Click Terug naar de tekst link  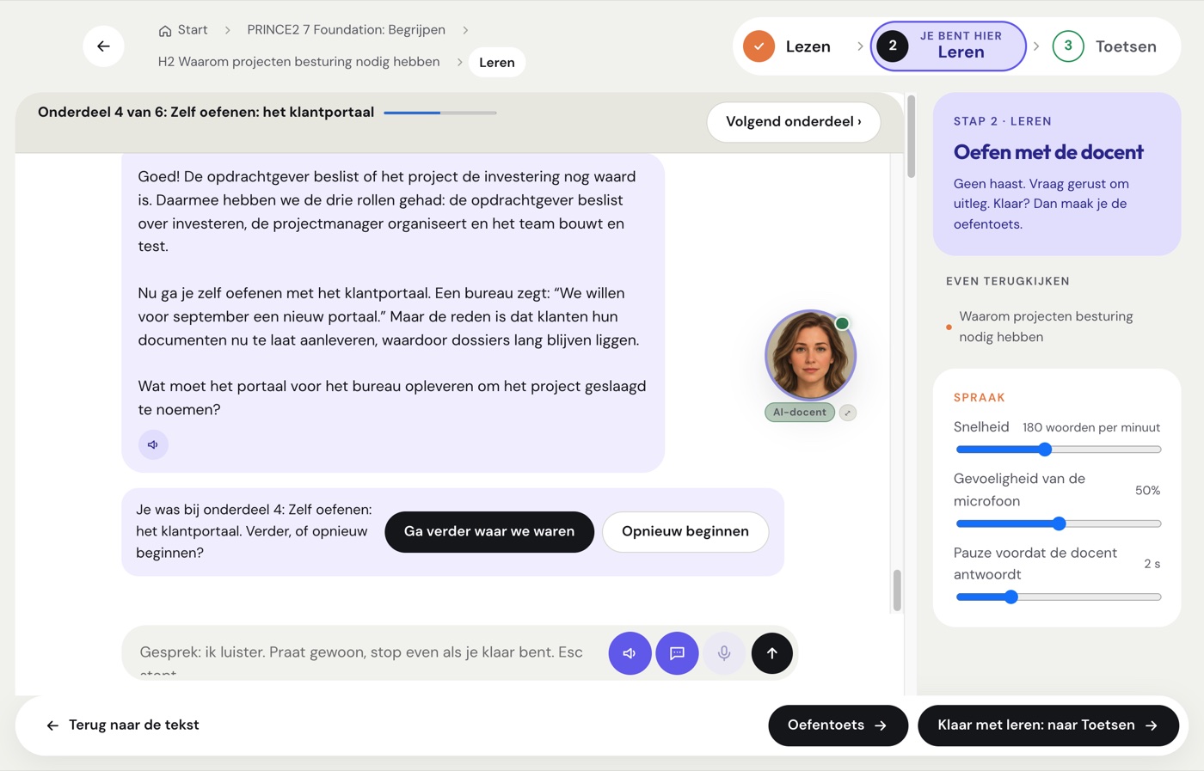122,725
